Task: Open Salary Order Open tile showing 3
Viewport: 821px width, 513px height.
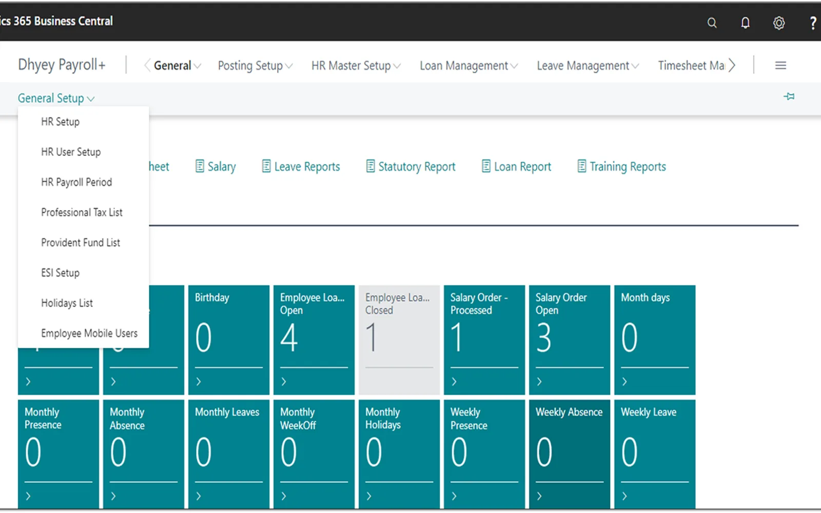Action: point(544,338)
